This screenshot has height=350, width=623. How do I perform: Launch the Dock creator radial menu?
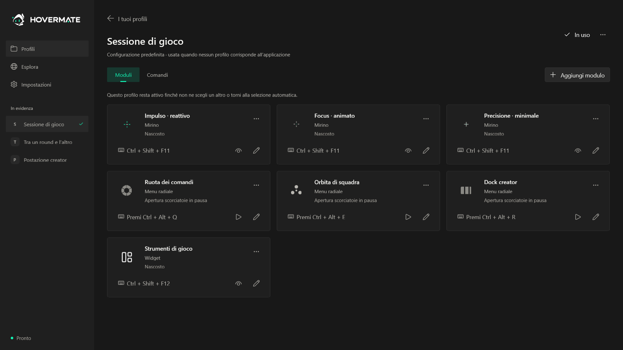(578, 217)
